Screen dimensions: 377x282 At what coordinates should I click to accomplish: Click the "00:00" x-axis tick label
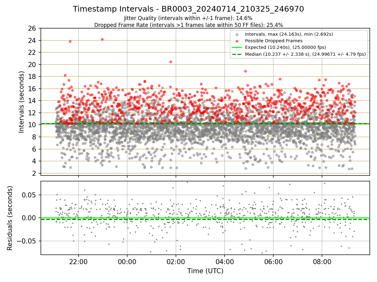[127, 261]
